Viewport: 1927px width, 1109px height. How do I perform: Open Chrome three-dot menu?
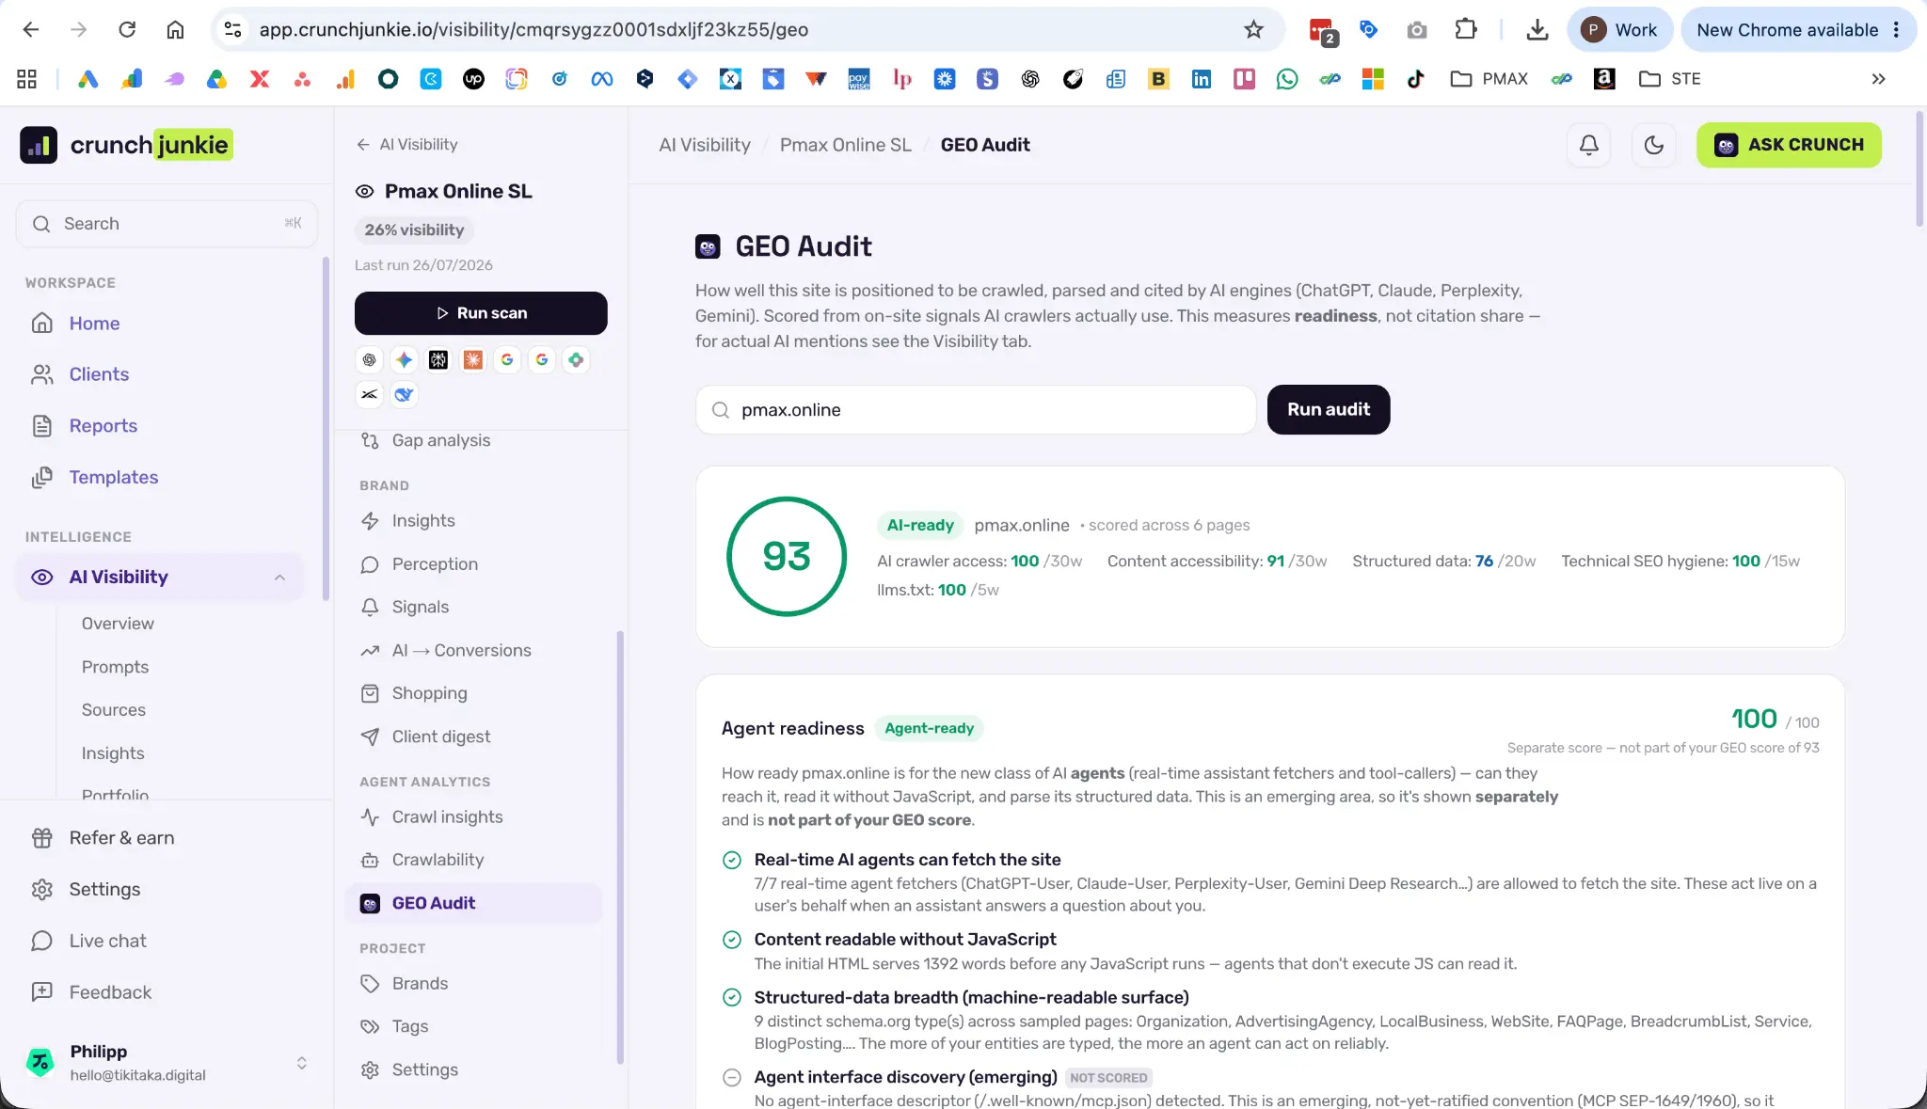pyautogui.click(x=1896, y=29)
